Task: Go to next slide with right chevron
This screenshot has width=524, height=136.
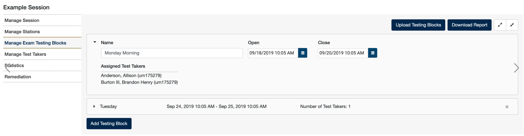Action: [516, 68]
